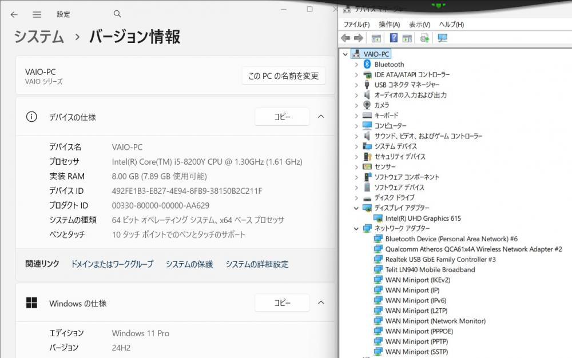Copy Windows specifications with コピー button

pos(282,303)
